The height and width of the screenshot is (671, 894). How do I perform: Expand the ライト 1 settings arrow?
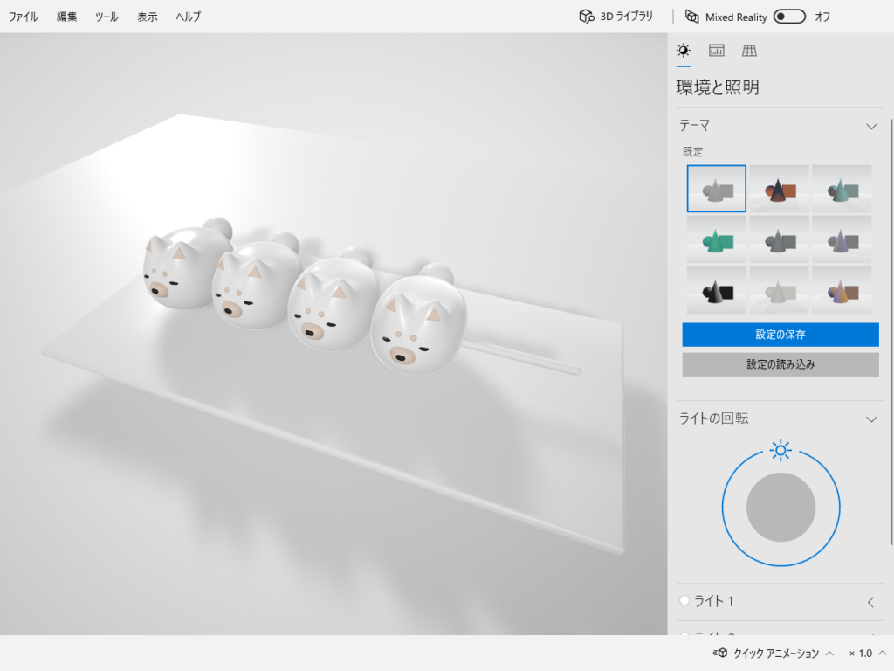[x=870, y=602]
